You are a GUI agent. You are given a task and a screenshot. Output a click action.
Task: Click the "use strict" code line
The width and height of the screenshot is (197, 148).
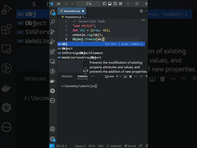click(84, 26)
